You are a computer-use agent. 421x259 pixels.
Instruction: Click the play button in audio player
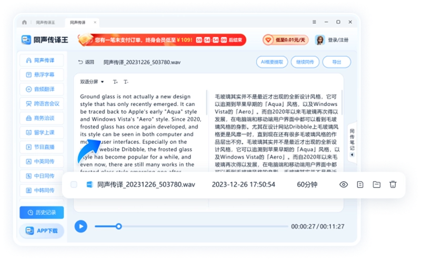[x=81, y=226]
